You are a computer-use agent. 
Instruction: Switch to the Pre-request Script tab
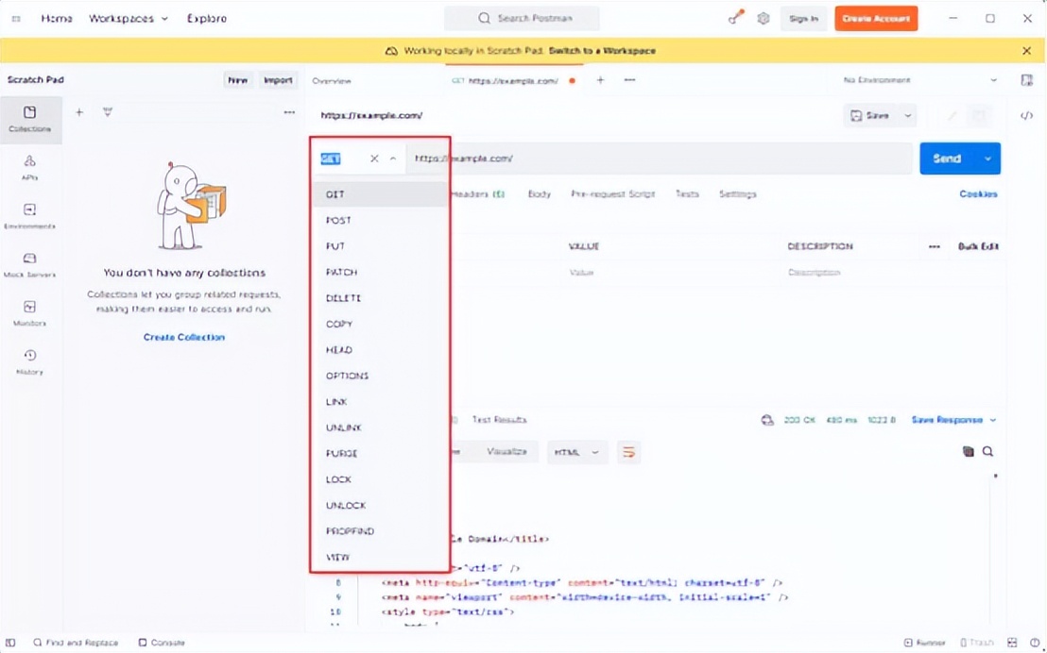[612, 194]
